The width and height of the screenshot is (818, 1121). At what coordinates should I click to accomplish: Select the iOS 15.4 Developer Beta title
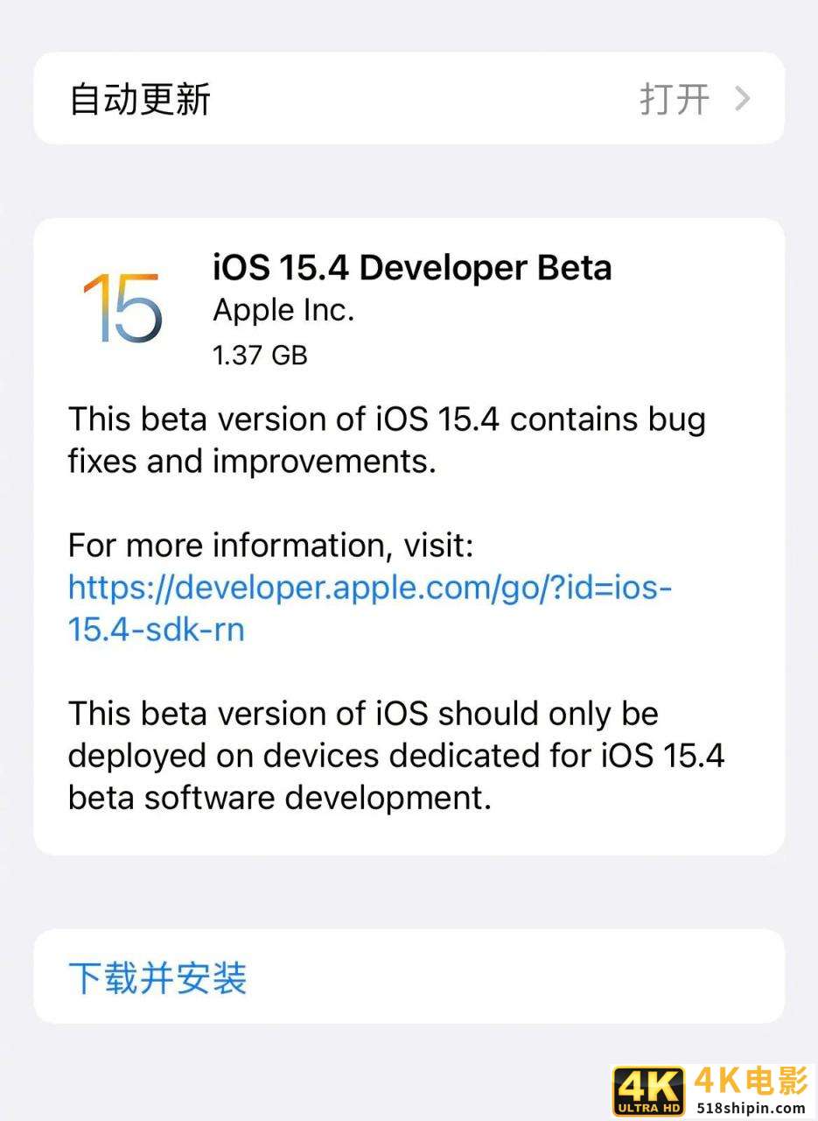(x=412, y=267)
